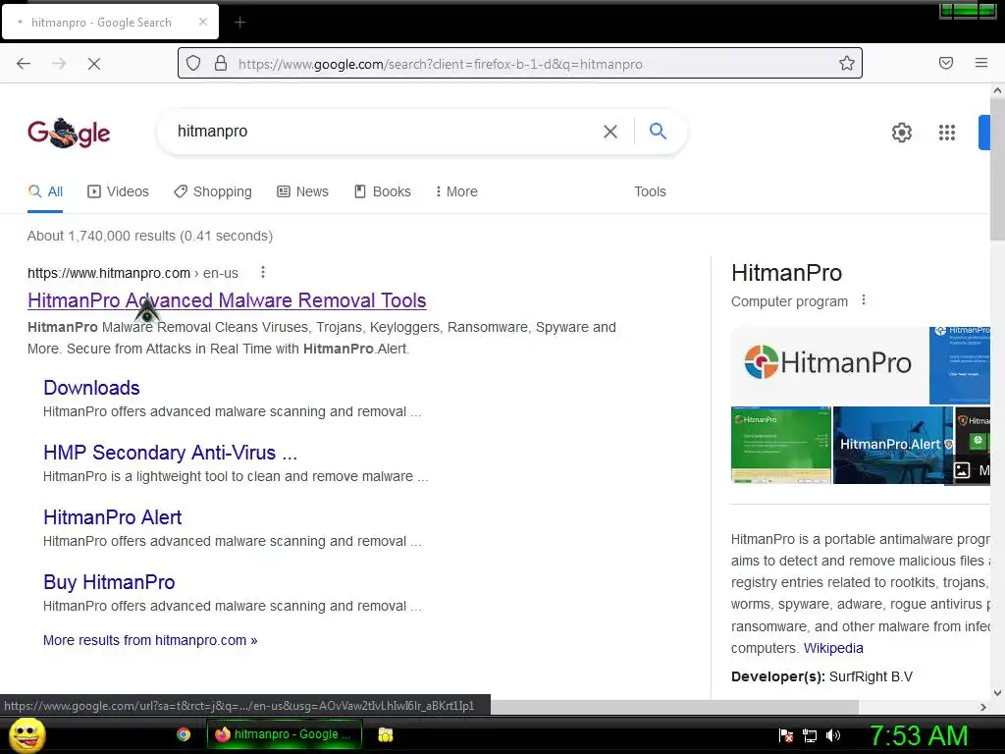Stop page loading with the X button
Screen dimensions: 1005x754
click(94, 63)
